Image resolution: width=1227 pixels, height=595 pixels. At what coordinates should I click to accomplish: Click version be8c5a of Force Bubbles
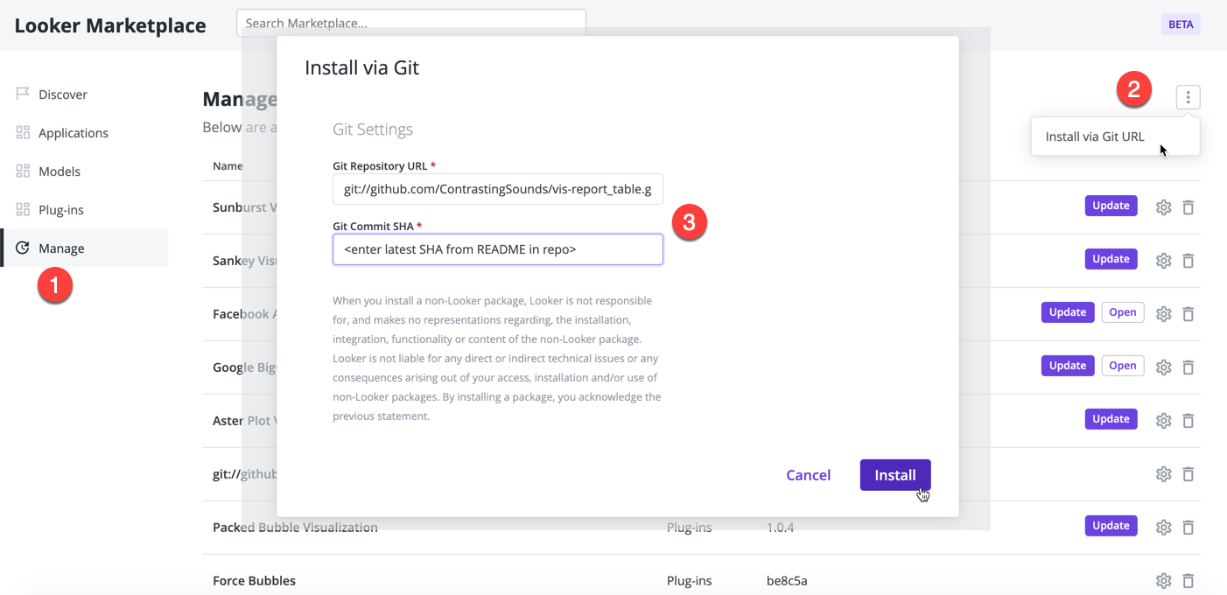tap(787, 581)
